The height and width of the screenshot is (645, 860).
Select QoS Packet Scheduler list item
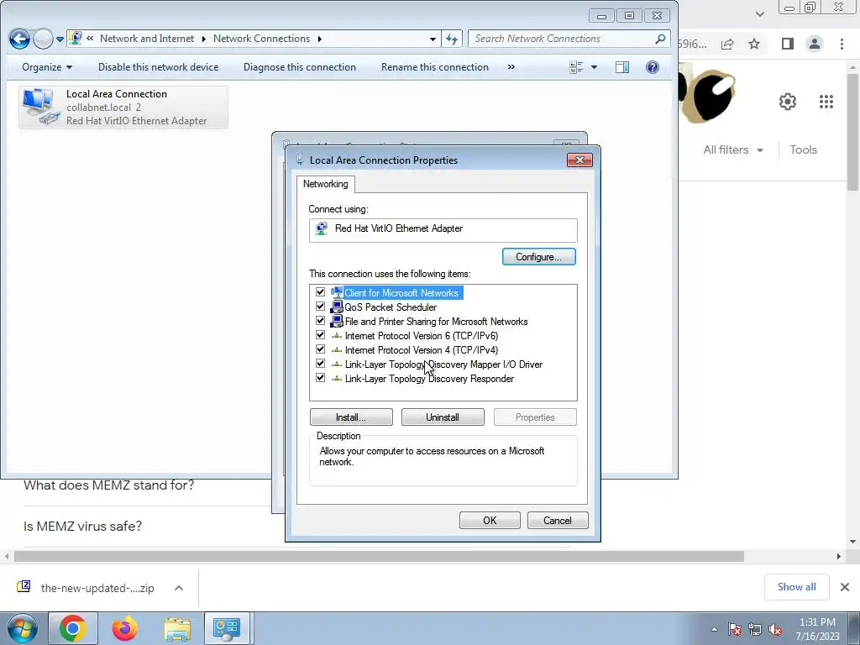[391, 307]
